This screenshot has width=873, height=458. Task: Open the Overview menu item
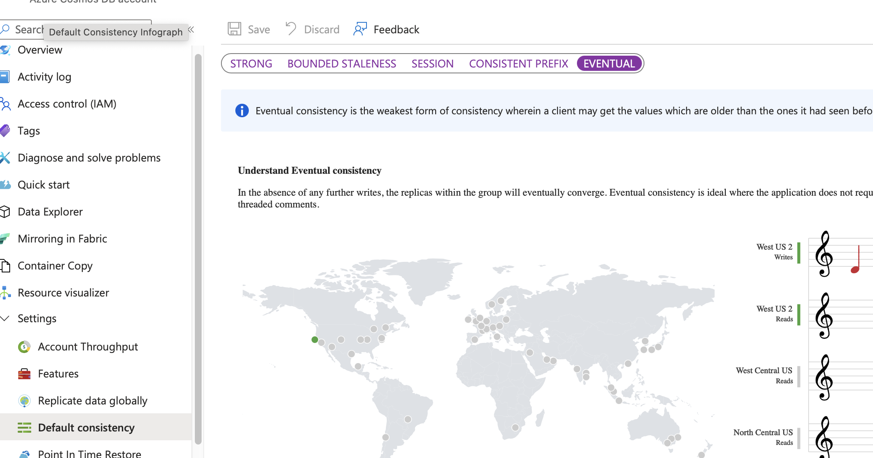[x=40, y=50]
